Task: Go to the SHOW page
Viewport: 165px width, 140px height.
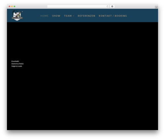Action: (x=56, y=16)
